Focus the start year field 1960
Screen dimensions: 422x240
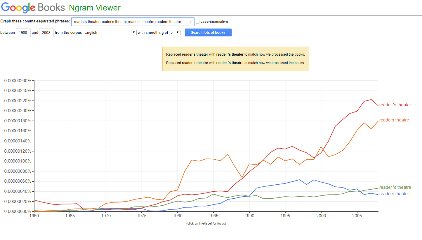coord(23,33)
